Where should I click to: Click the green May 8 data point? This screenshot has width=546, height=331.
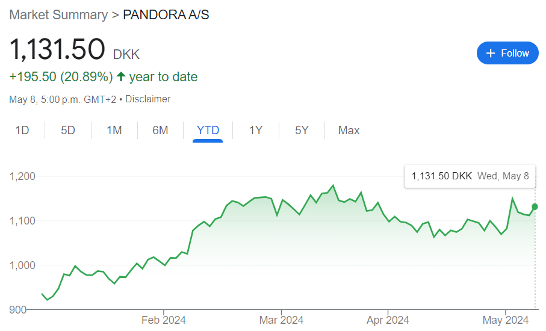[535, 206]
